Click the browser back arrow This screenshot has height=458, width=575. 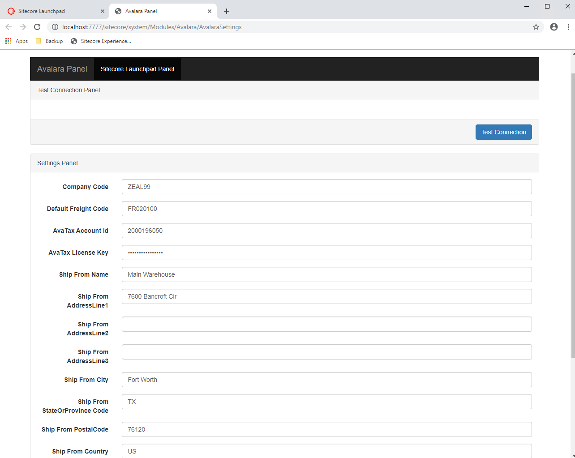(9, 27)
